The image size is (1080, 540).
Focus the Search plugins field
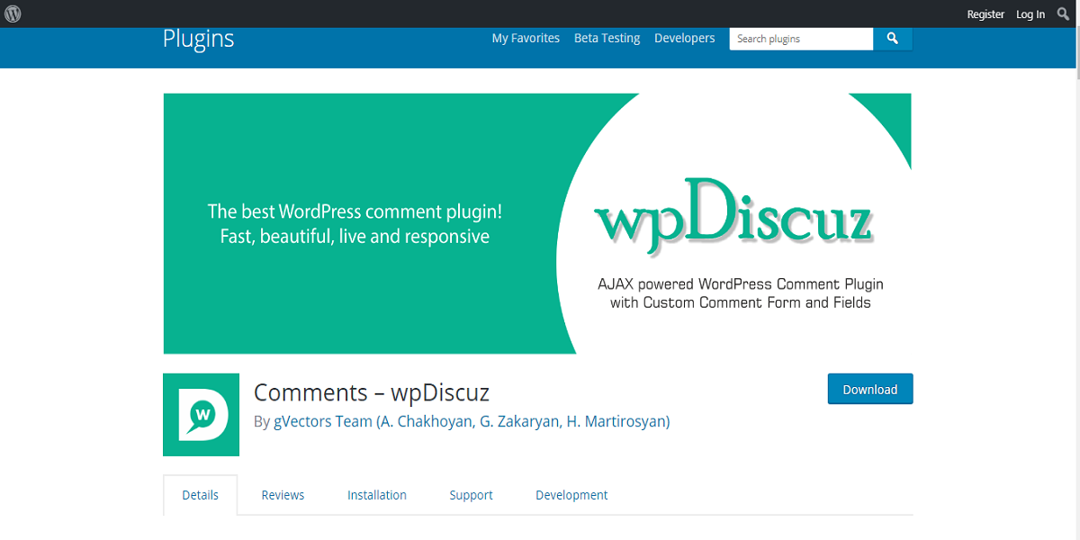[x=801, y=39]
